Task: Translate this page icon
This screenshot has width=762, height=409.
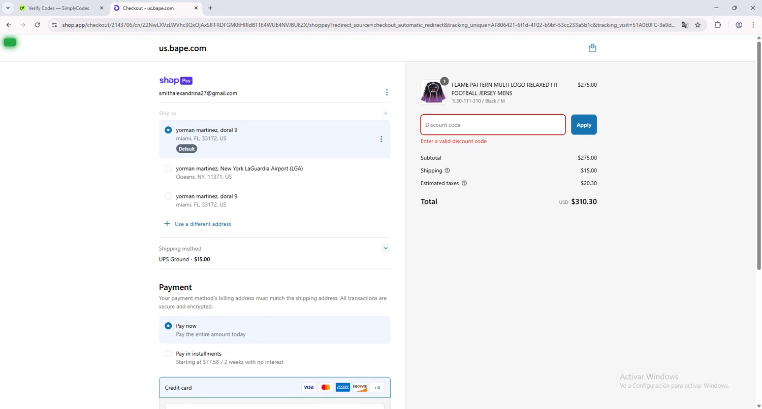Action: tap(685, 25)
